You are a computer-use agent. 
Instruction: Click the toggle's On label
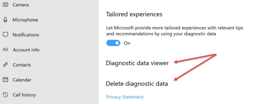pyautogui.click(x=127, y=43)
